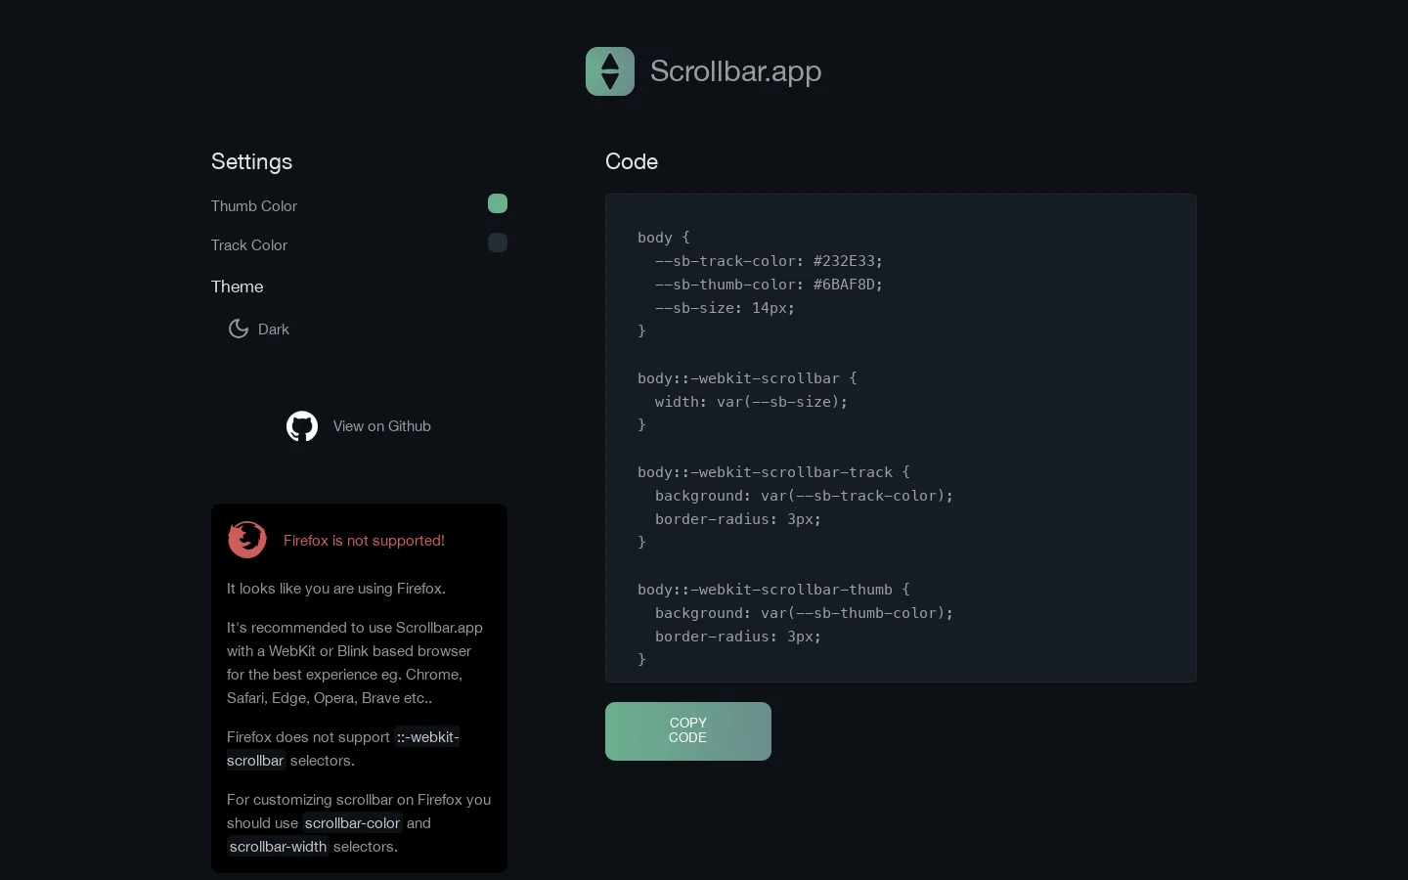Click the Scrollbar.app logo icon
1408x880 pixels.
click(610, 71)
